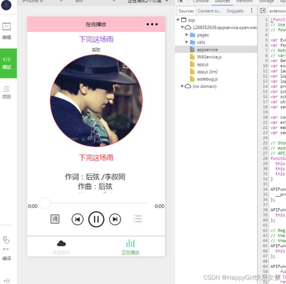Click the user avatar in the sidebar
286x284 pixels.
point(6,5)
